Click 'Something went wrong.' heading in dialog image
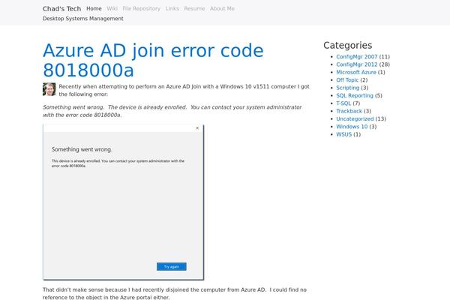This screenshot has width=450, height=300. pyautogui.click(x=82, y=149)
